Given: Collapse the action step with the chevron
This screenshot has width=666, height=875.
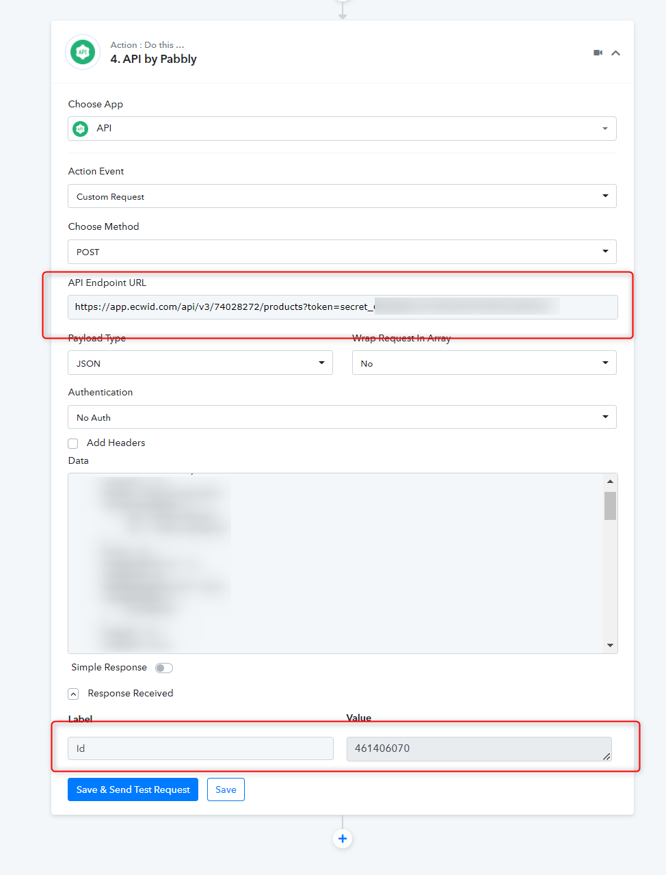Looking at the screenshot, I should [x=615, y=53].
